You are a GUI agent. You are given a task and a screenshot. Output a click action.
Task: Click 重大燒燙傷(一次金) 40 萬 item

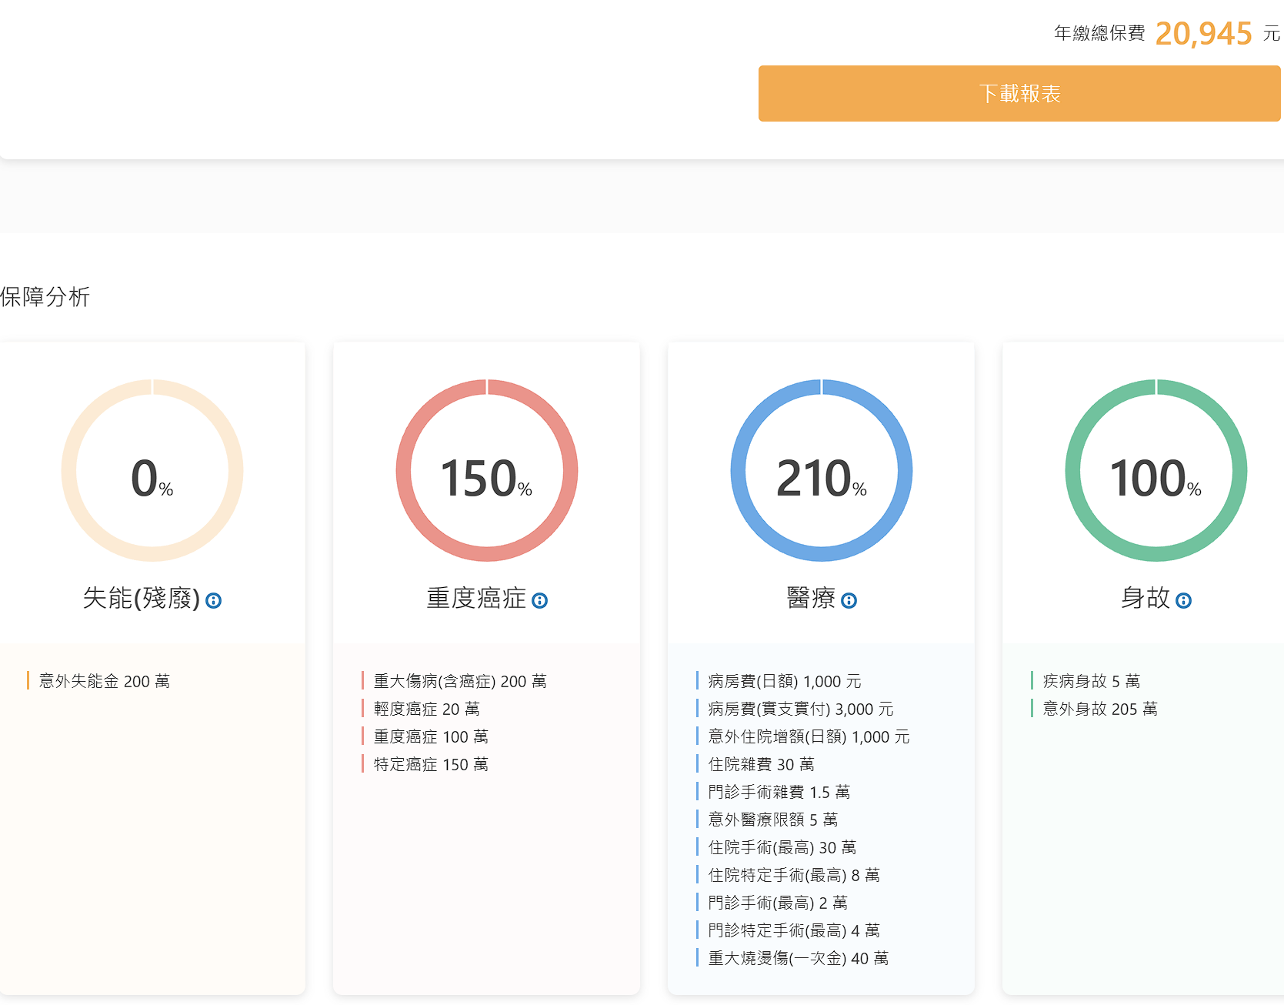coord(799,958)
